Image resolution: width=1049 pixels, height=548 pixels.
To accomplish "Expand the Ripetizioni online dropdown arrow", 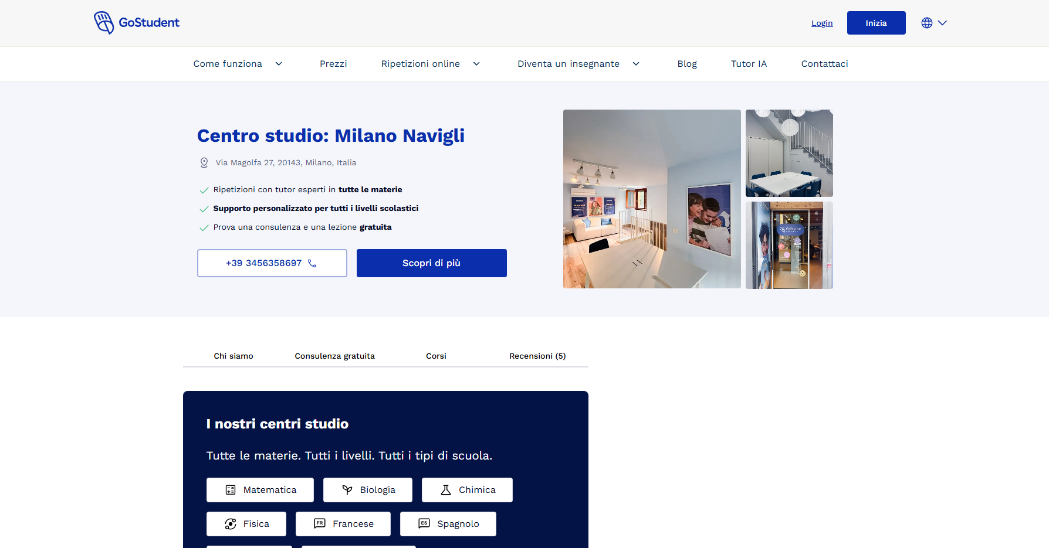I will 476,64.
